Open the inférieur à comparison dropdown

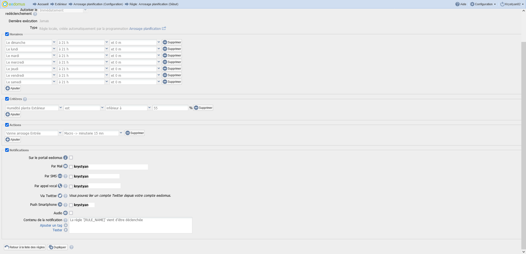point(149,108)
